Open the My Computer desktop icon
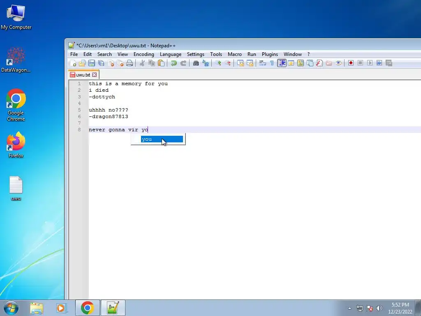 pyautogui.click(x=16, y=16)
